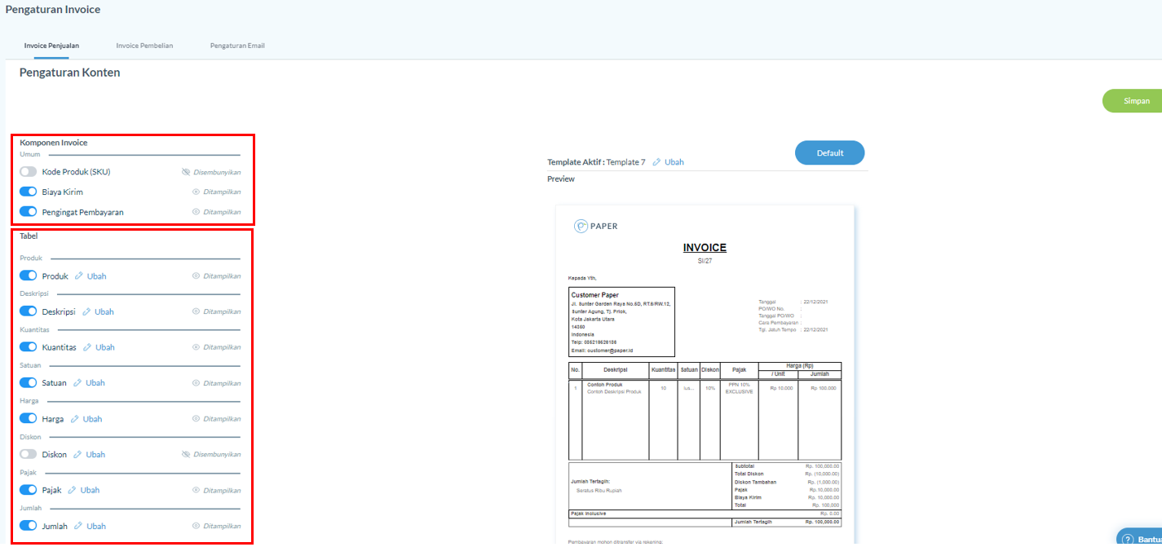Enable the Kode Produk (SKU) toggle
Viewport: 1162px width, 547px height.
tap(29, 172)
